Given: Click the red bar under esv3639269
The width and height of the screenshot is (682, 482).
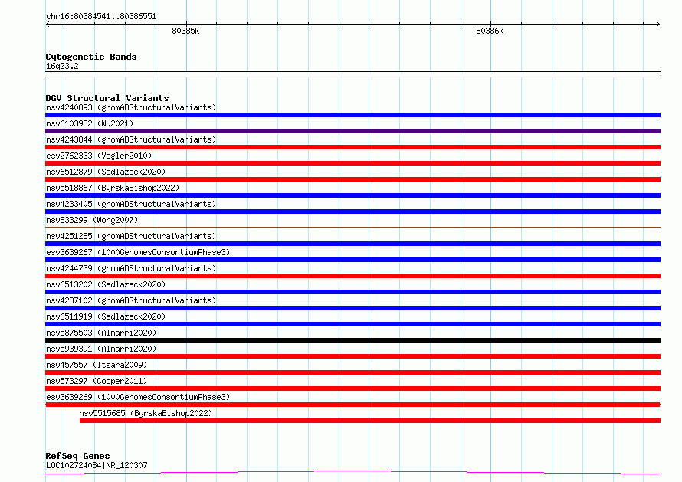Looking at the screenshot, I should (x=352, y=405).
